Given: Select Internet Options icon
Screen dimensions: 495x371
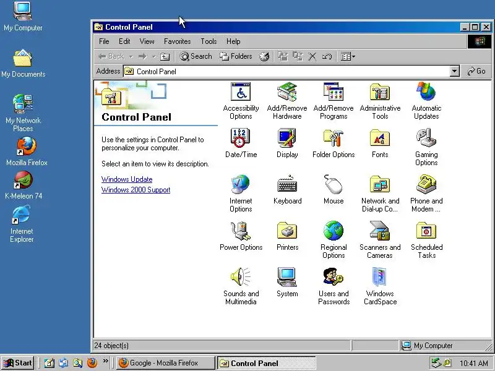Looking at the screenshot, I should [x=241, y=194].
